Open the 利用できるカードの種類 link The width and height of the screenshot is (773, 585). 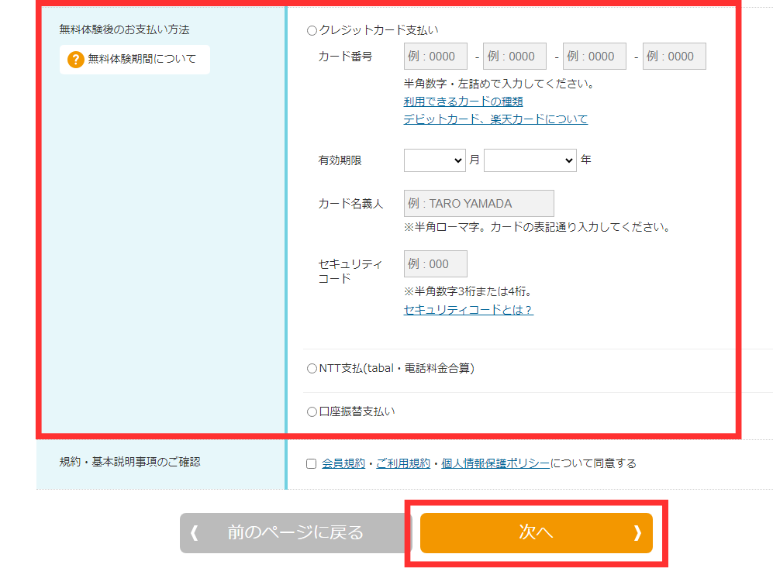pyautogui.click(x=463, y=102)
